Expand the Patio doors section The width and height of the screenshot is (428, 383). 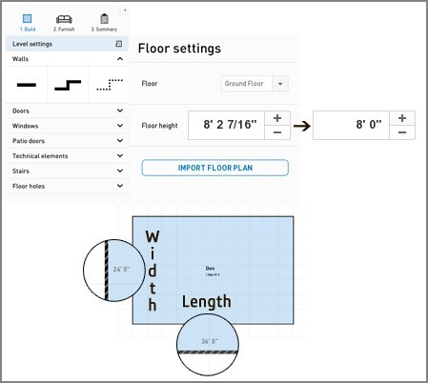[x=120, y=140]
